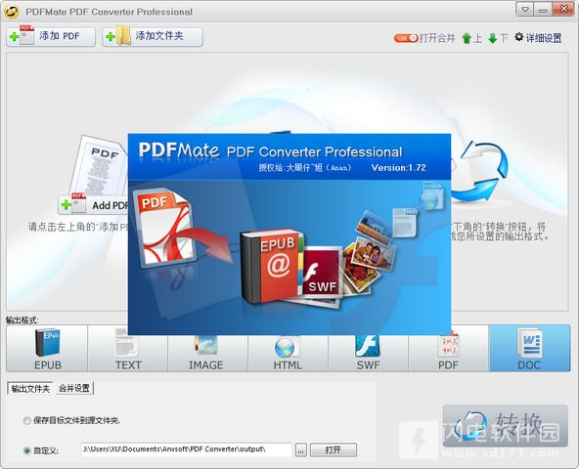Viewport: 579px width, 469px height.
Task: Move item down with green 下 arrow
Action: (498, 38)
